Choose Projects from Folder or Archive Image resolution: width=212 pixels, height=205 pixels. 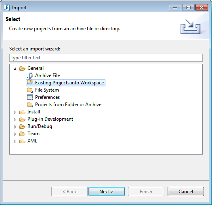68,105
